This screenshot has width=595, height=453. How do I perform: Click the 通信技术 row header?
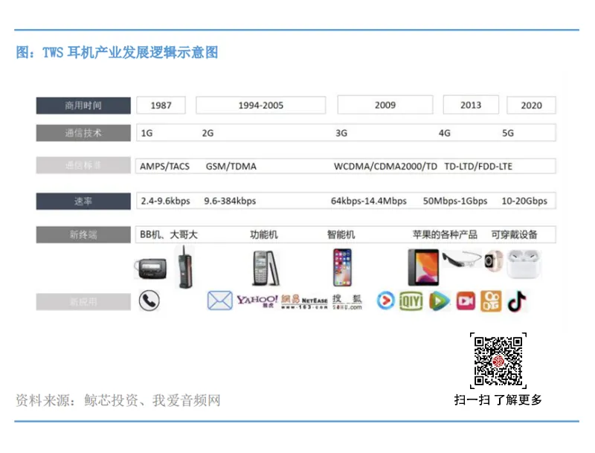click(83, 133)
